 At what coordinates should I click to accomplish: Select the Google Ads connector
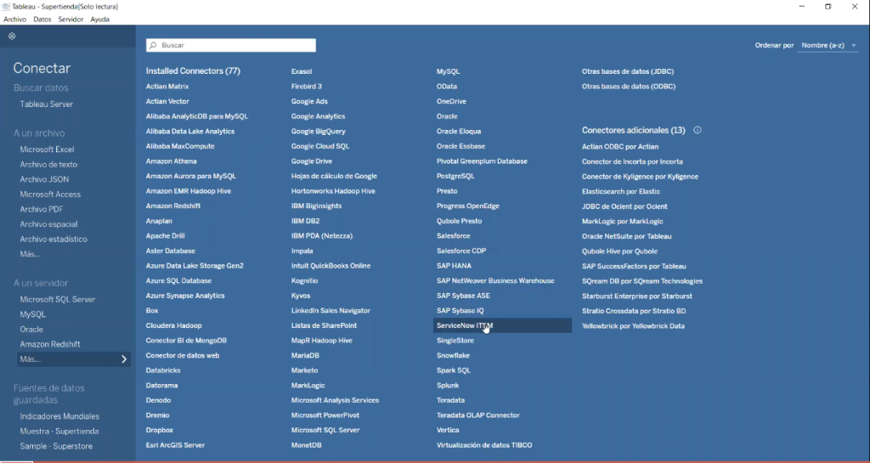[309, 101]
